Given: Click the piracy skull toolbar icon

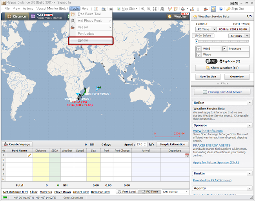Looking at the screenshot, I should [162, 9].
